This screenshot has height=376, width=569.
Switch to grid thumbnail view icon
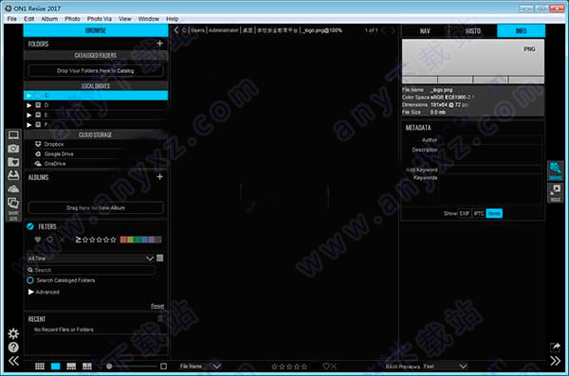tap(40, 367)
